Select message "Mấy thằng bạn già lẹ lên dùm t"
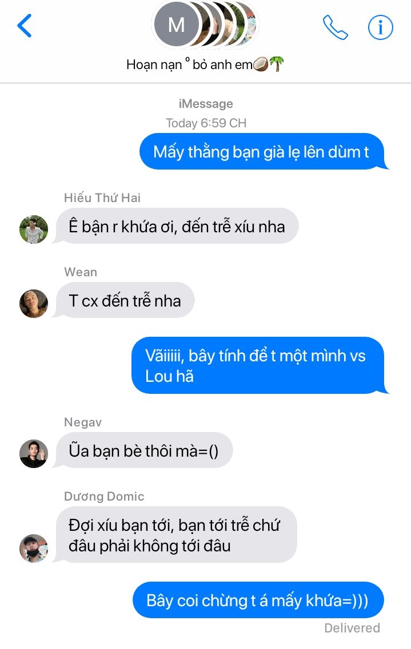The height and width of the screenshot is (649, 411). pos(263,151)
